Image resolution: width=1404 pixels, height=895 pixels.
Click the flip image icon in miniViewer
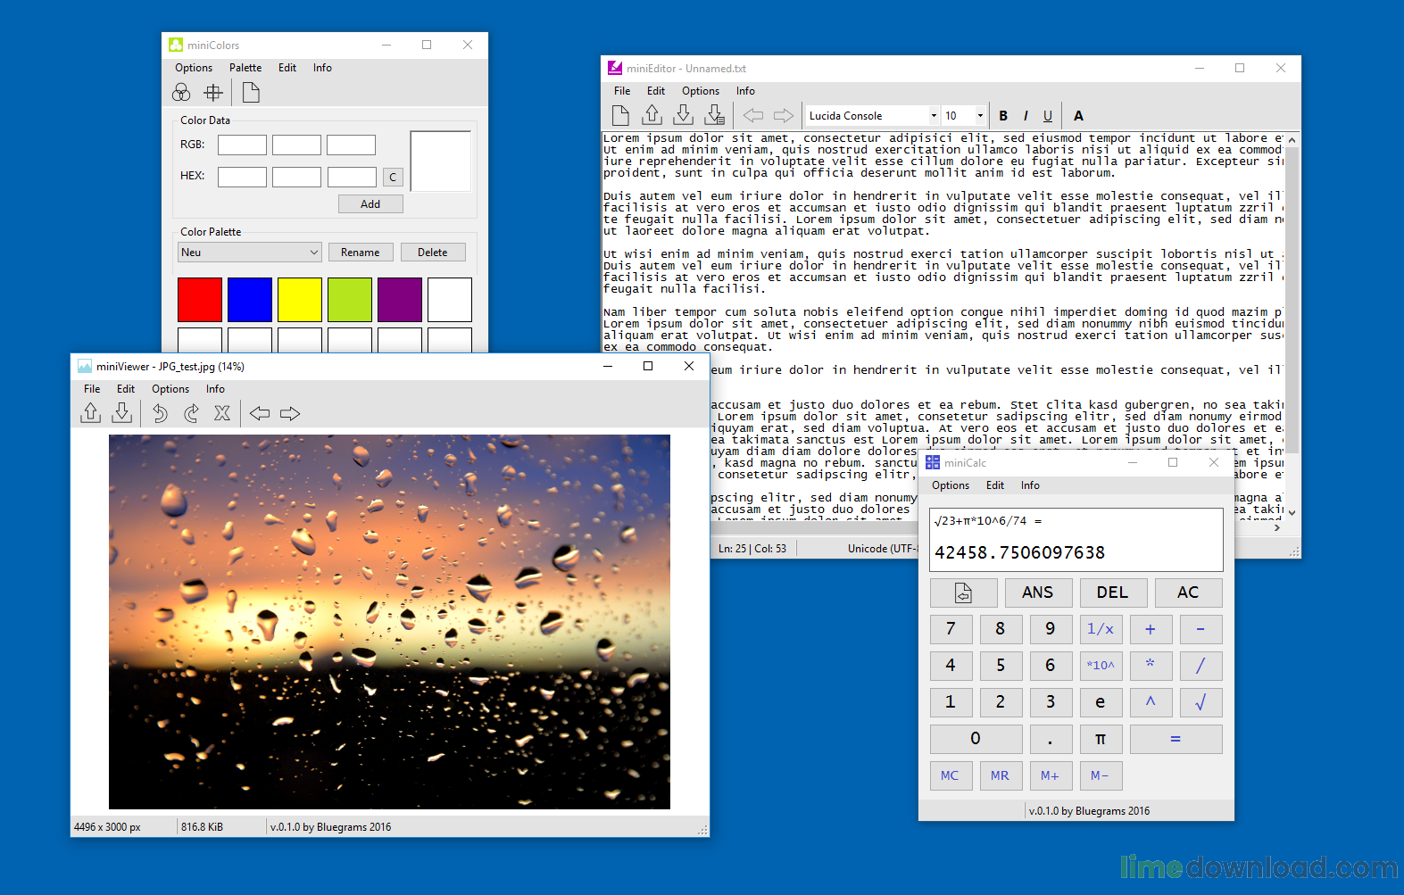pyautogui.click(x=222, y=413)
